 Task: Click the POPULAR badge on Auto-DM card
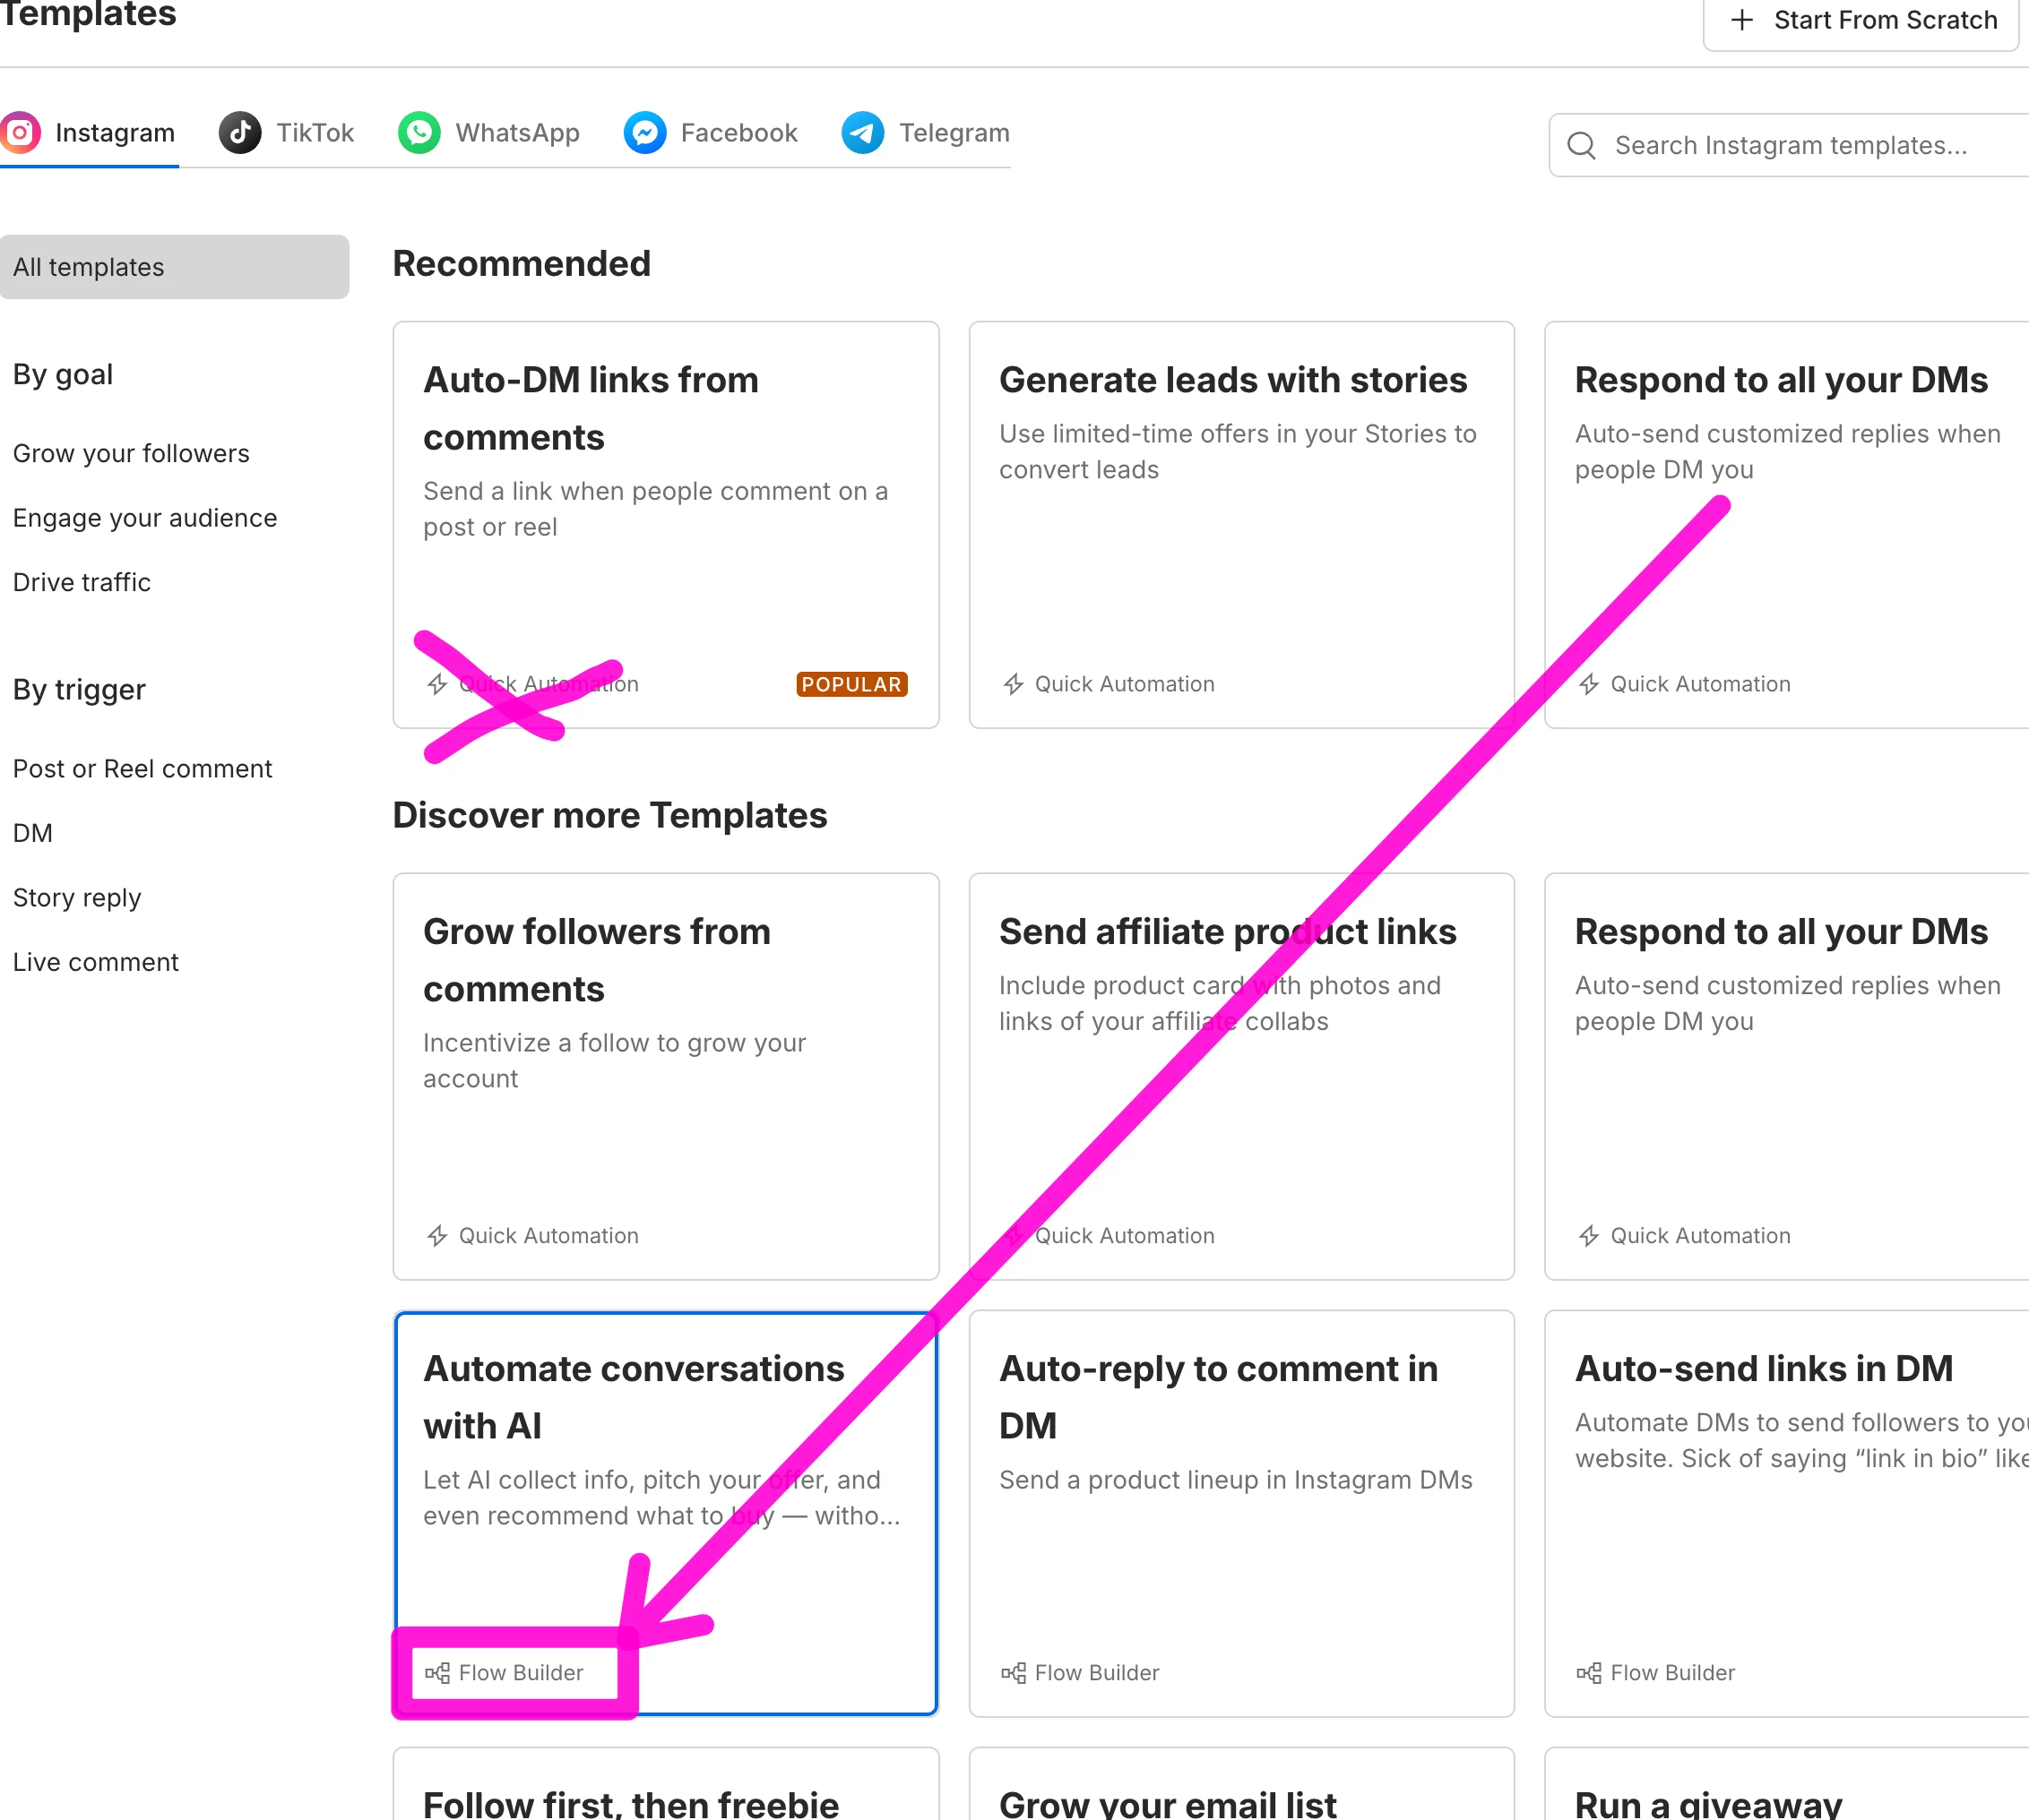pyautogui.click(x=851, y=685)
